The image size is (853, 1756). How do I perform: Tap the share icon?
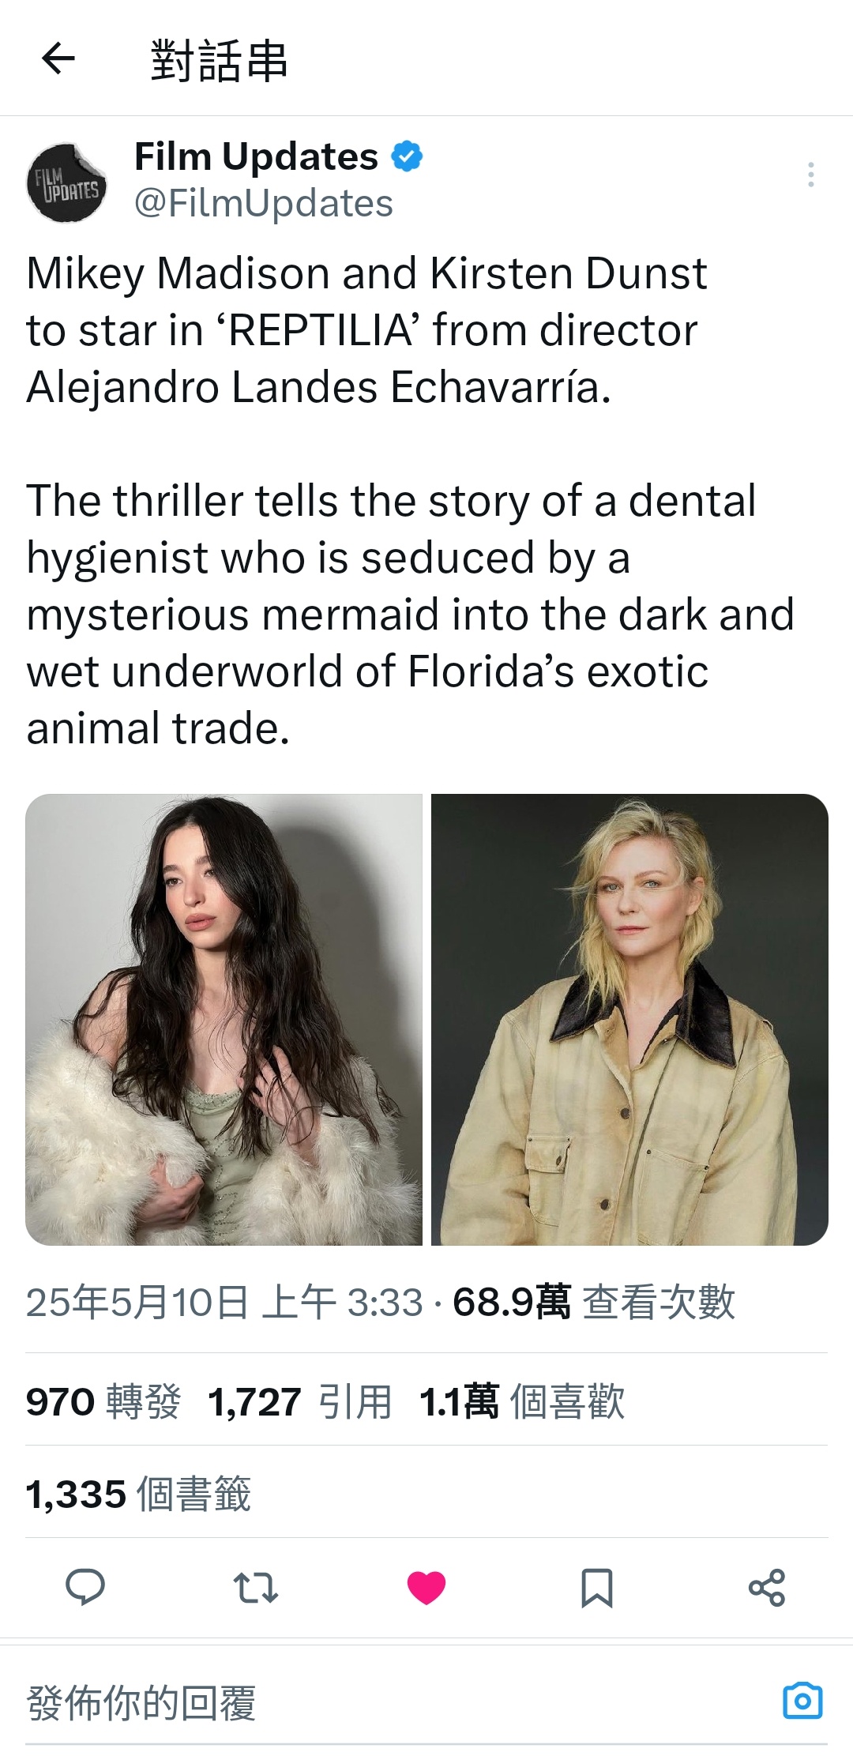point(767,1588)
